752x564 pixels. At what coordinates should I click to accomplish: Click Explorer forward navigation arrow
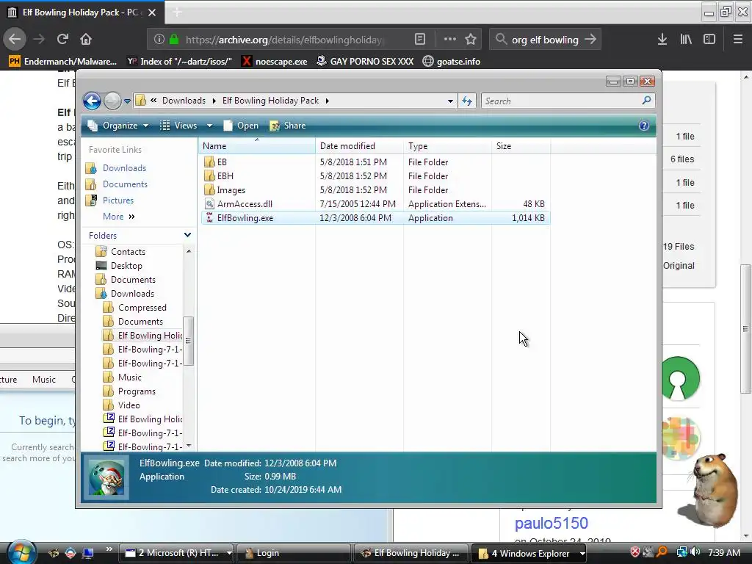click(112, 101)
